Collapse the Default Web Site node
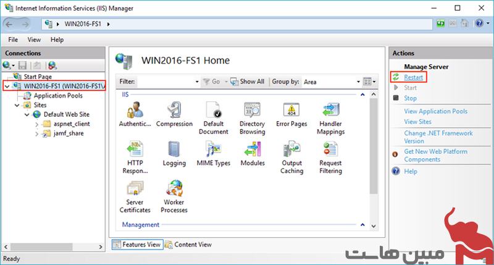This screenshot has width=494, height=265. [27, 115]
